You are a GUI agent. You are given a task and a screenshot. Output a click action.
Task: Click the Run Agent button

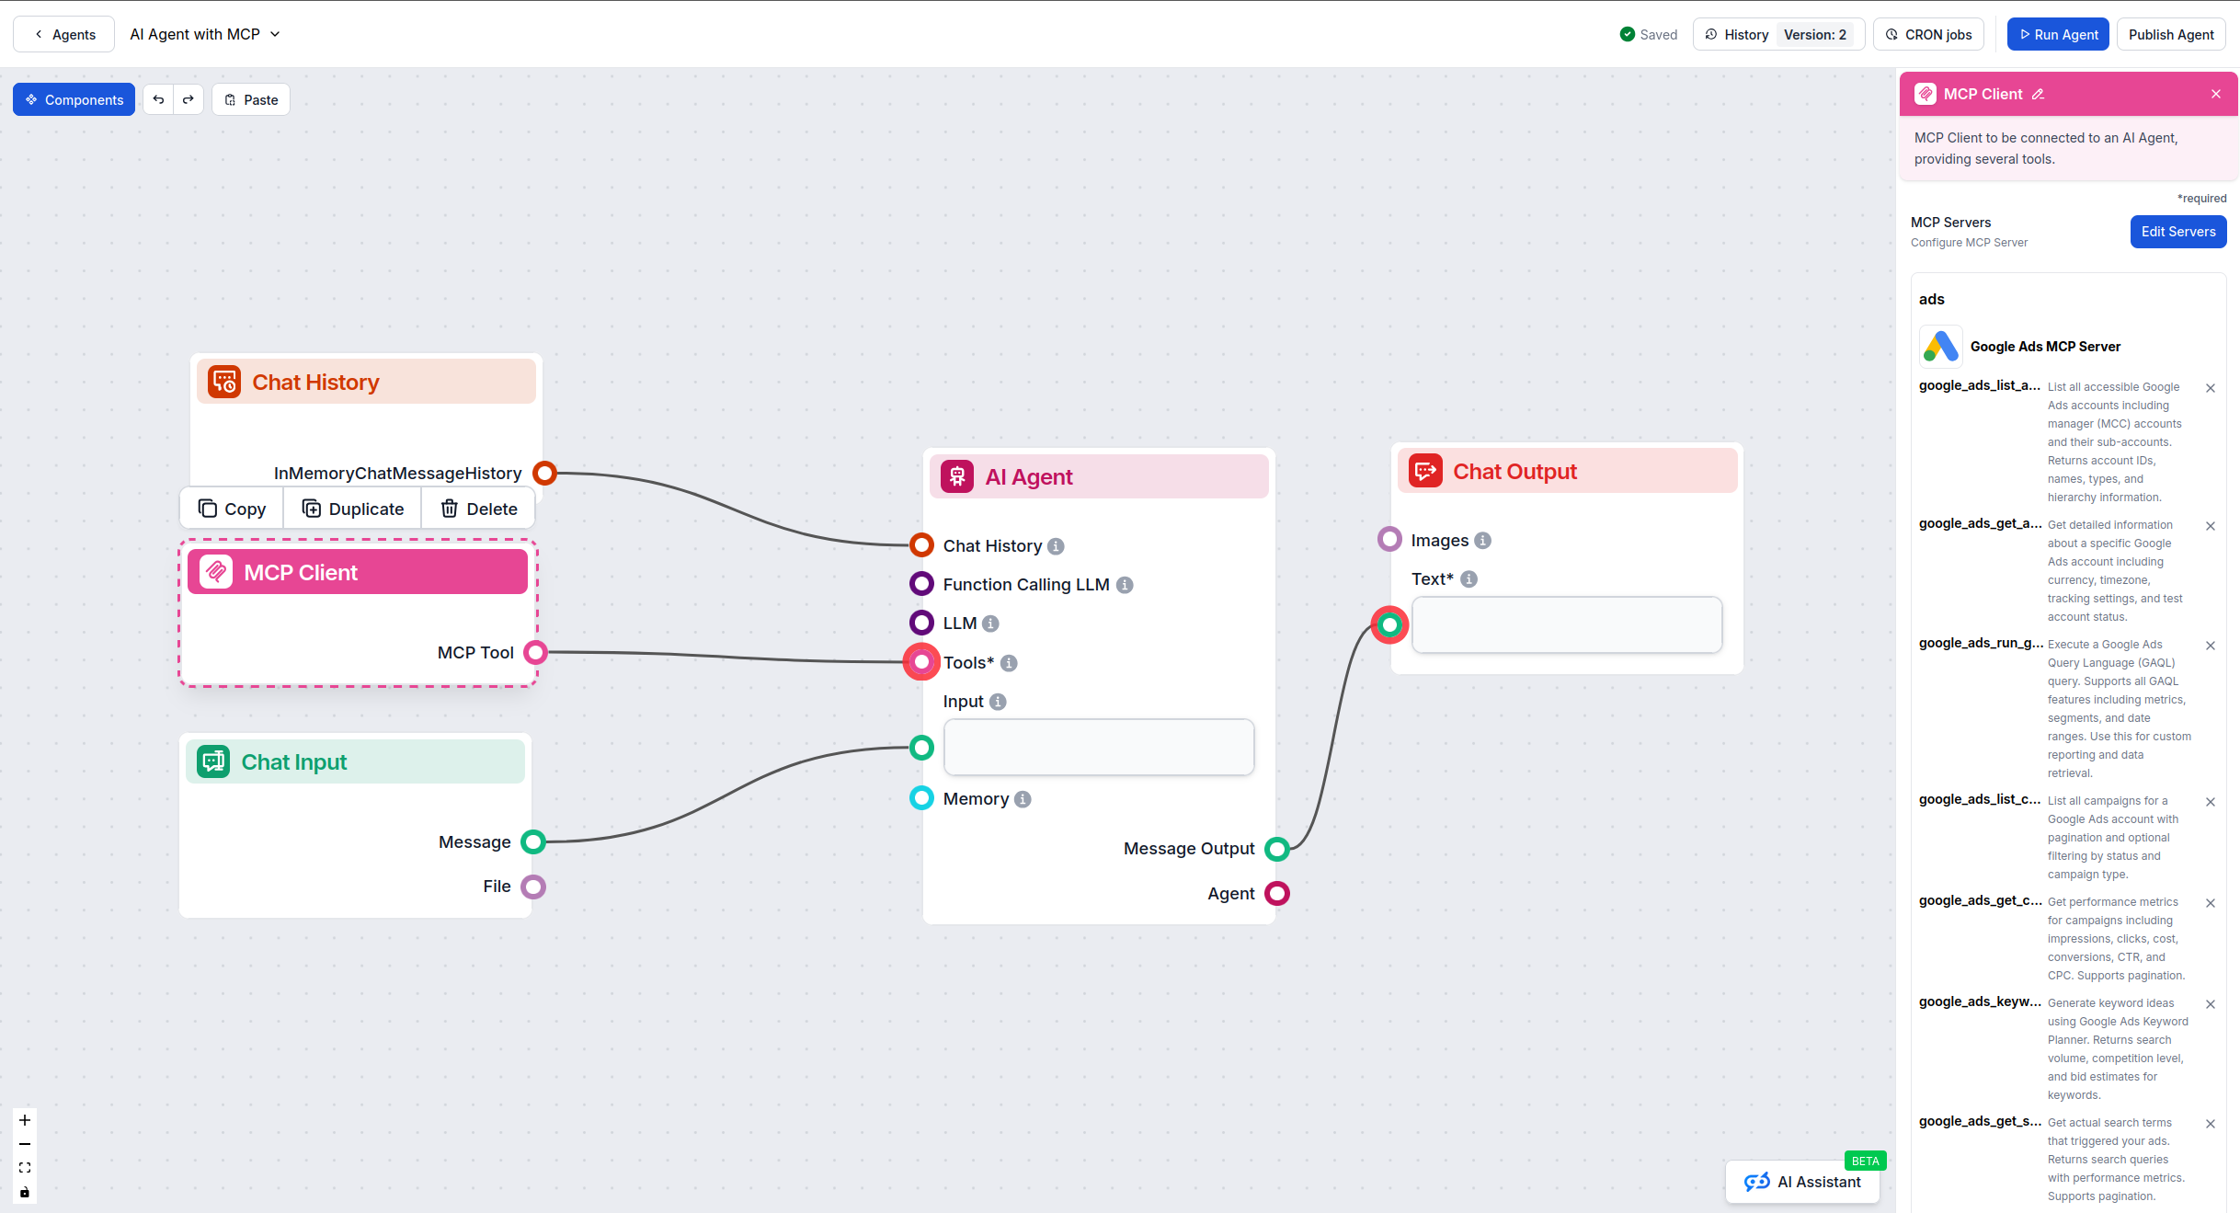tap(2057, 34)
